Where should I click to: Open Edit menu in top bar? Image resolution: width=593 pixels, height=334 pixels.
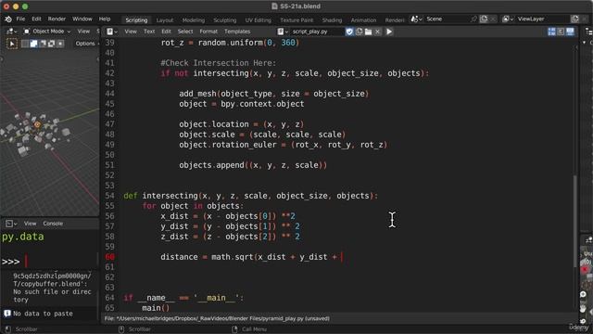pyautogui.click(x=36, y=19)
